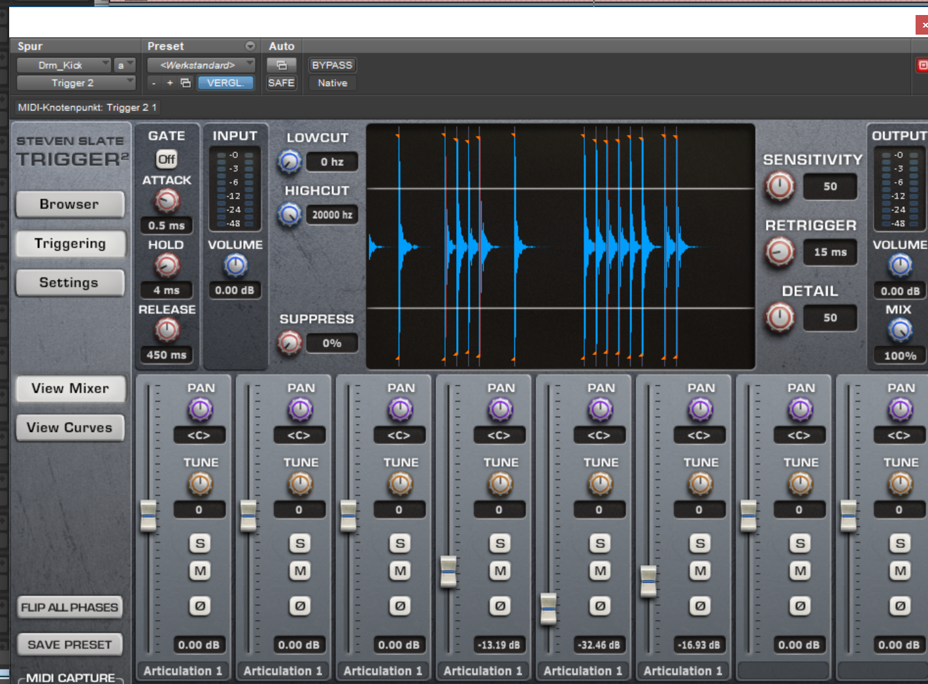Solo the first Articulation 1 channel
Image resolution: width=928 pixels, height=684 pixels.
(200, 544)
